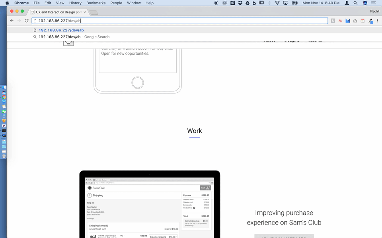The width and height of the screenshot is (382, 238).
Task: Open Trash in the Dock
Action: pos(4,156)
